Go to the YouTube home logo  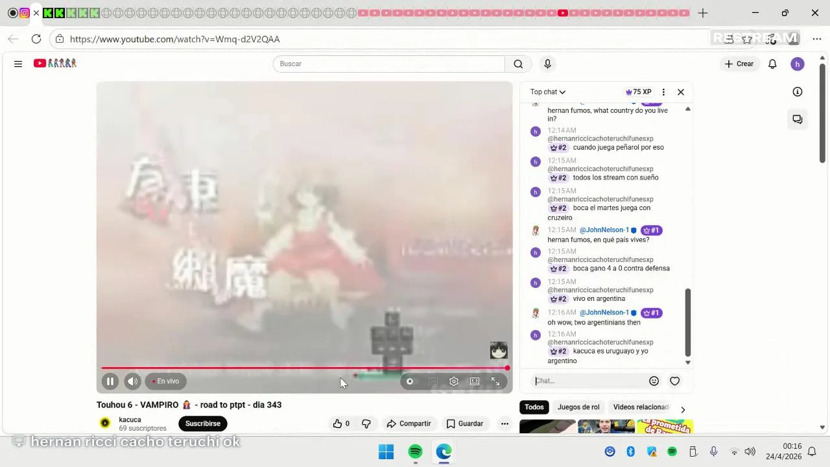click(x=55, y=64)
